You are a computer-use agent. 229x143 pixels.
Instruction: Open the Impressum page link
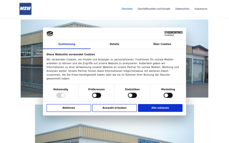coord(201,9)
